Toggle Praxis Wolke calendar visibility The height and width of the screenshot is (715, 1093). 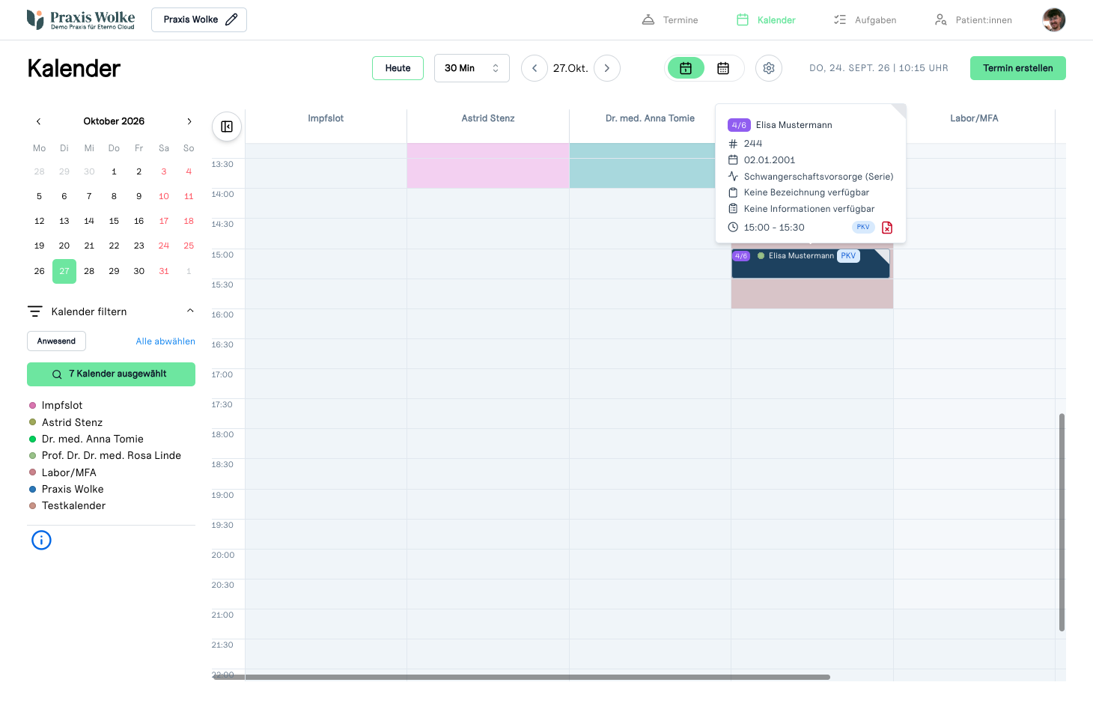tap(66, 489)
